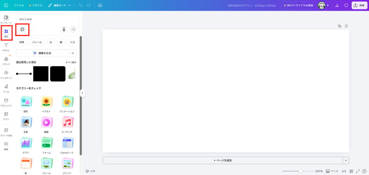Select the 線 filter chip

coord(61,42)
